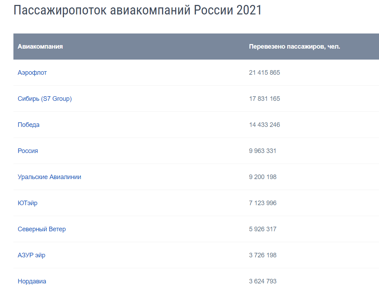Open the ЮТэйр airline link

point(28,203)
